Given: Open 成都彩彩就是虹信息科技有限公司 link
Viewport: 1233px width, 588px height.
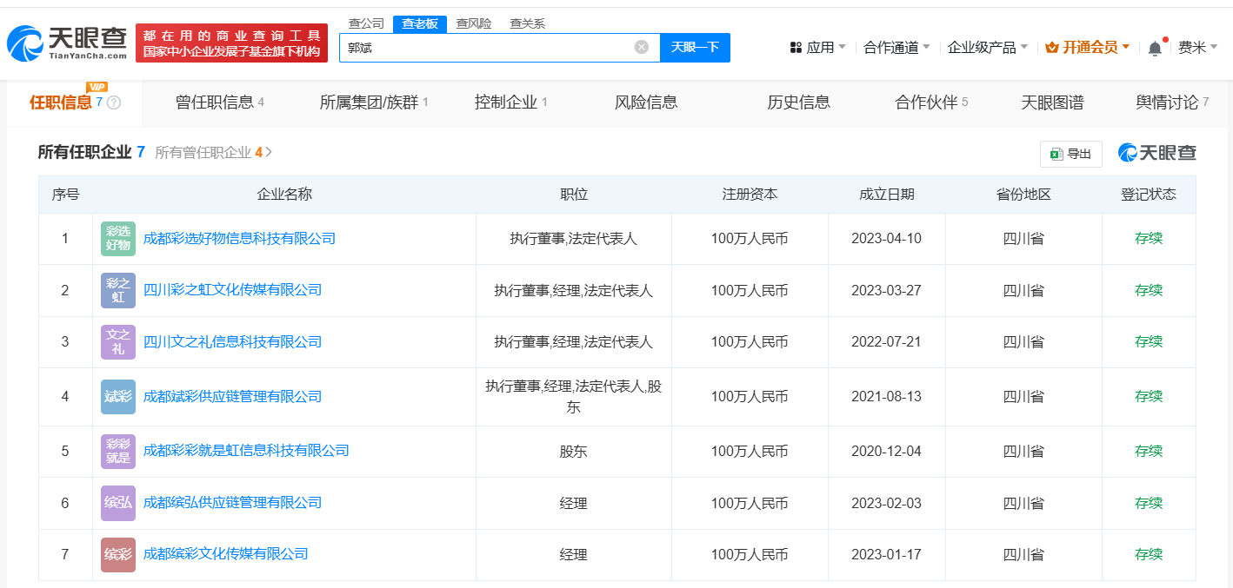Looking at the screenshot, I should click(x=246, y=451).
